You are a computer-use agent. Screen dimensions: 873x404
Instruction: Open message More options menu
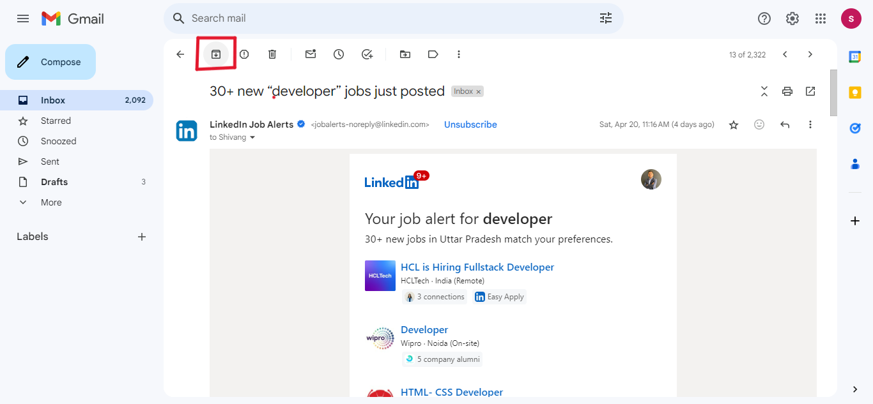(x=810, y=124)
